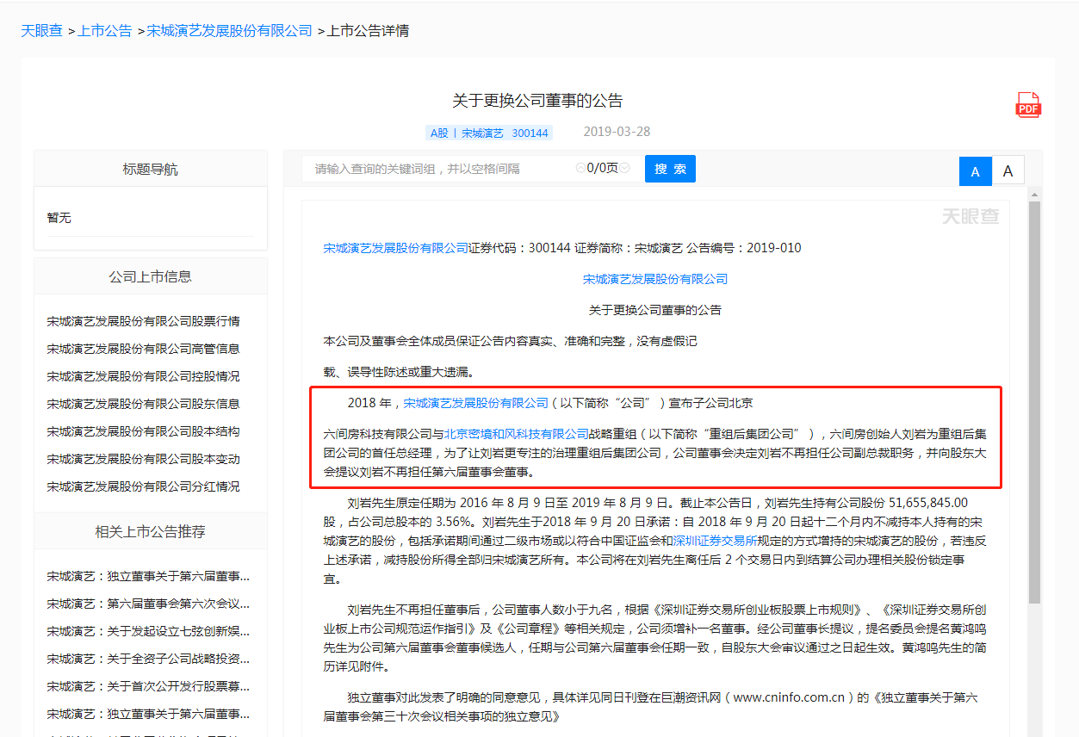Open 天眼查 breadcrumb link
This screenshot has width=1079, height=737.
42,31
